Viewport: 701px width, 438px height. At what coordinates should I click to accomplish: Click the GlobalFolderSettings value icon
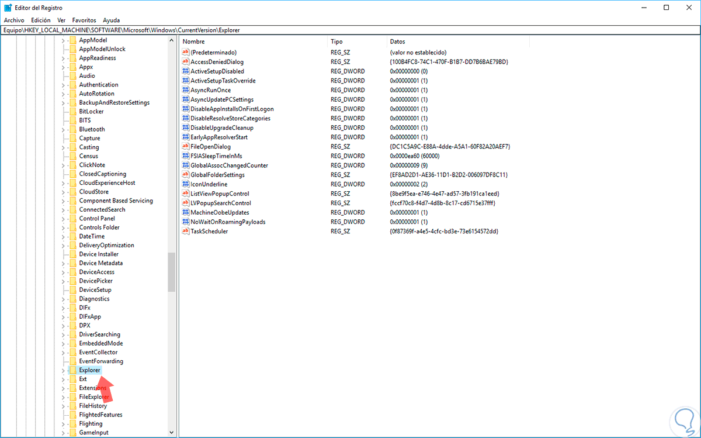pos(186,175)
